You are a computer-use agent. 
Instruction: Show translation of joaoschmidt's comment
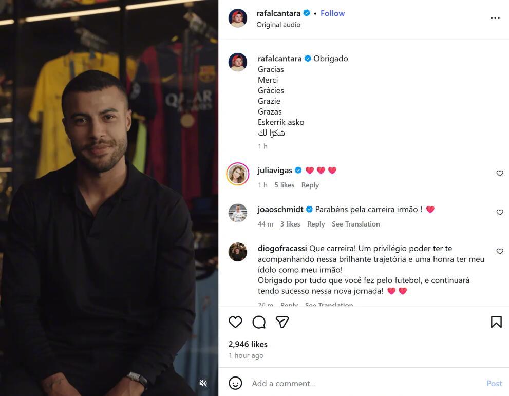355,224
